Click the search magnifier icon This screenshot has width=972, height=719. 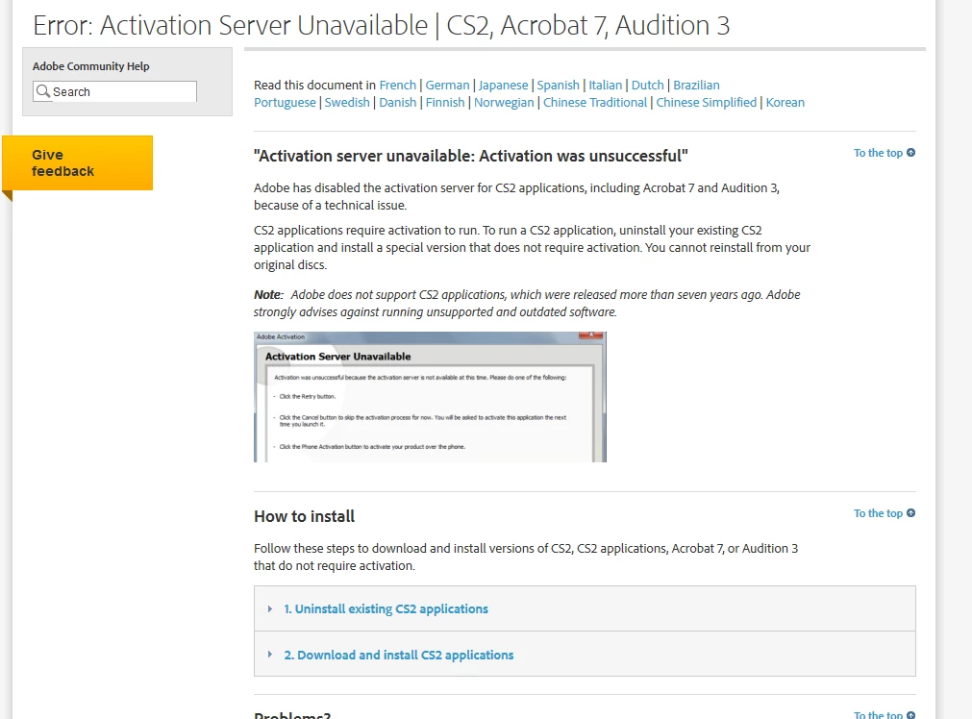42,91
